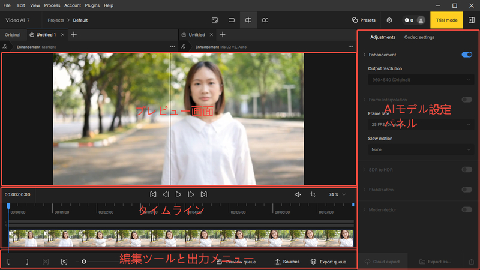Click the Trial mode button
The image size is (480, 270).
[446, 20]
